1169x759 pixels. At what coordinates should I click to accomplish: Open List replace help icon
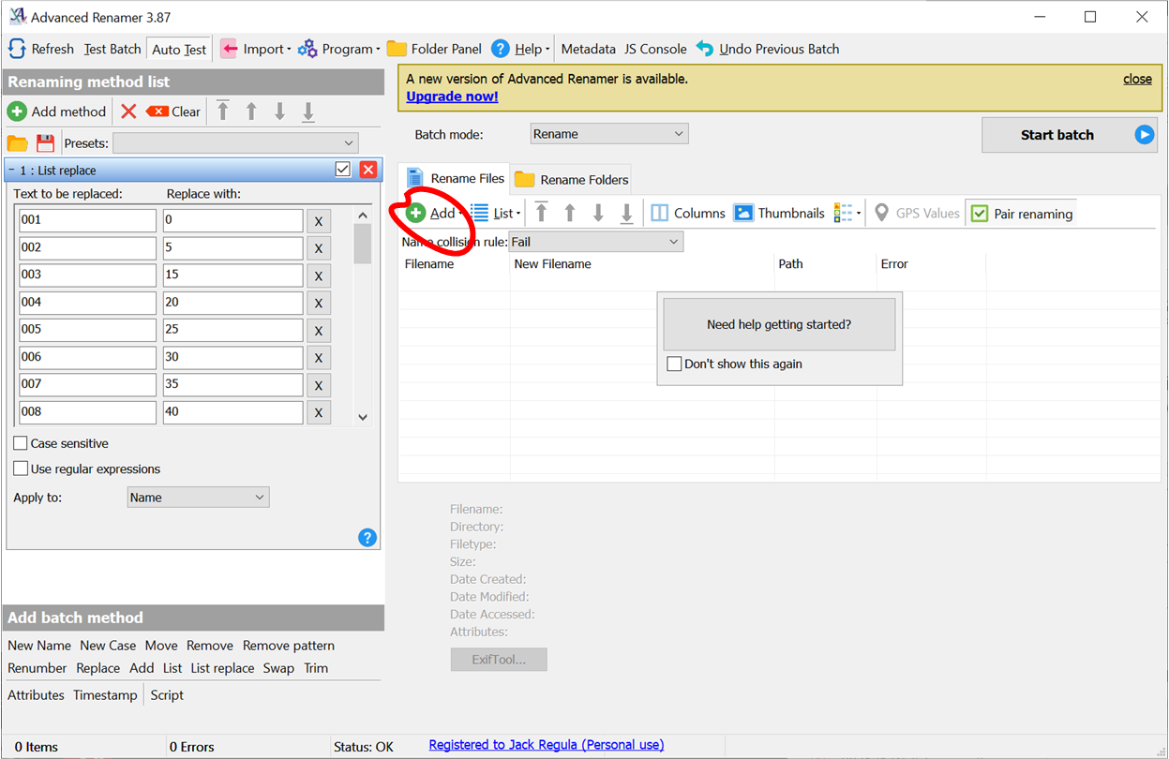tap(367, 537)
